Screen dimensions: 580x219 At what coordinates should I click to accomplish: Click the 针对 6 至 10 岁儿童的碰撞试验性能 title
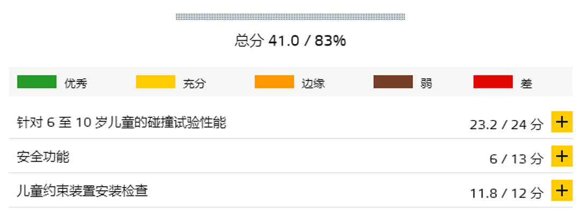click(121, 123)
